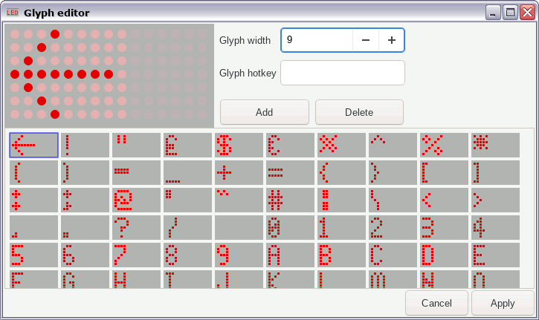The height and width of the screenshot is (320, 539).
Task: Increase glyph width with the plus button
Action: [392, 40]
